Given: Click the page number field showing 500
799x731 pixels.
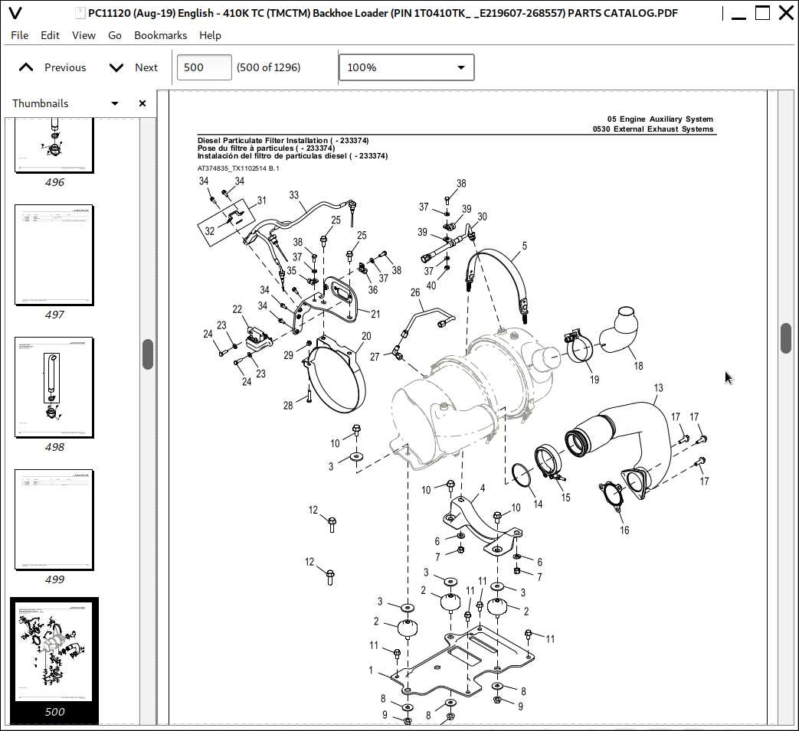Looking at the screenshot, I should coord(205,67).
